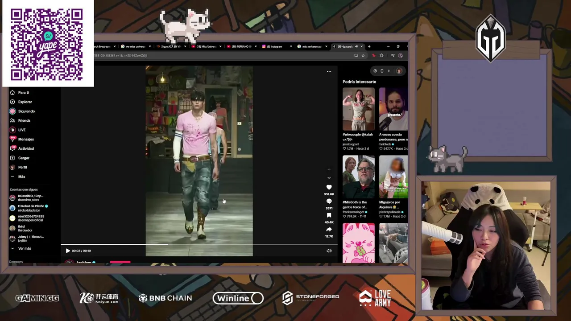Seek along the video progress bar
Viewport: 571px width, 321px height.
[x=199, y=244]
